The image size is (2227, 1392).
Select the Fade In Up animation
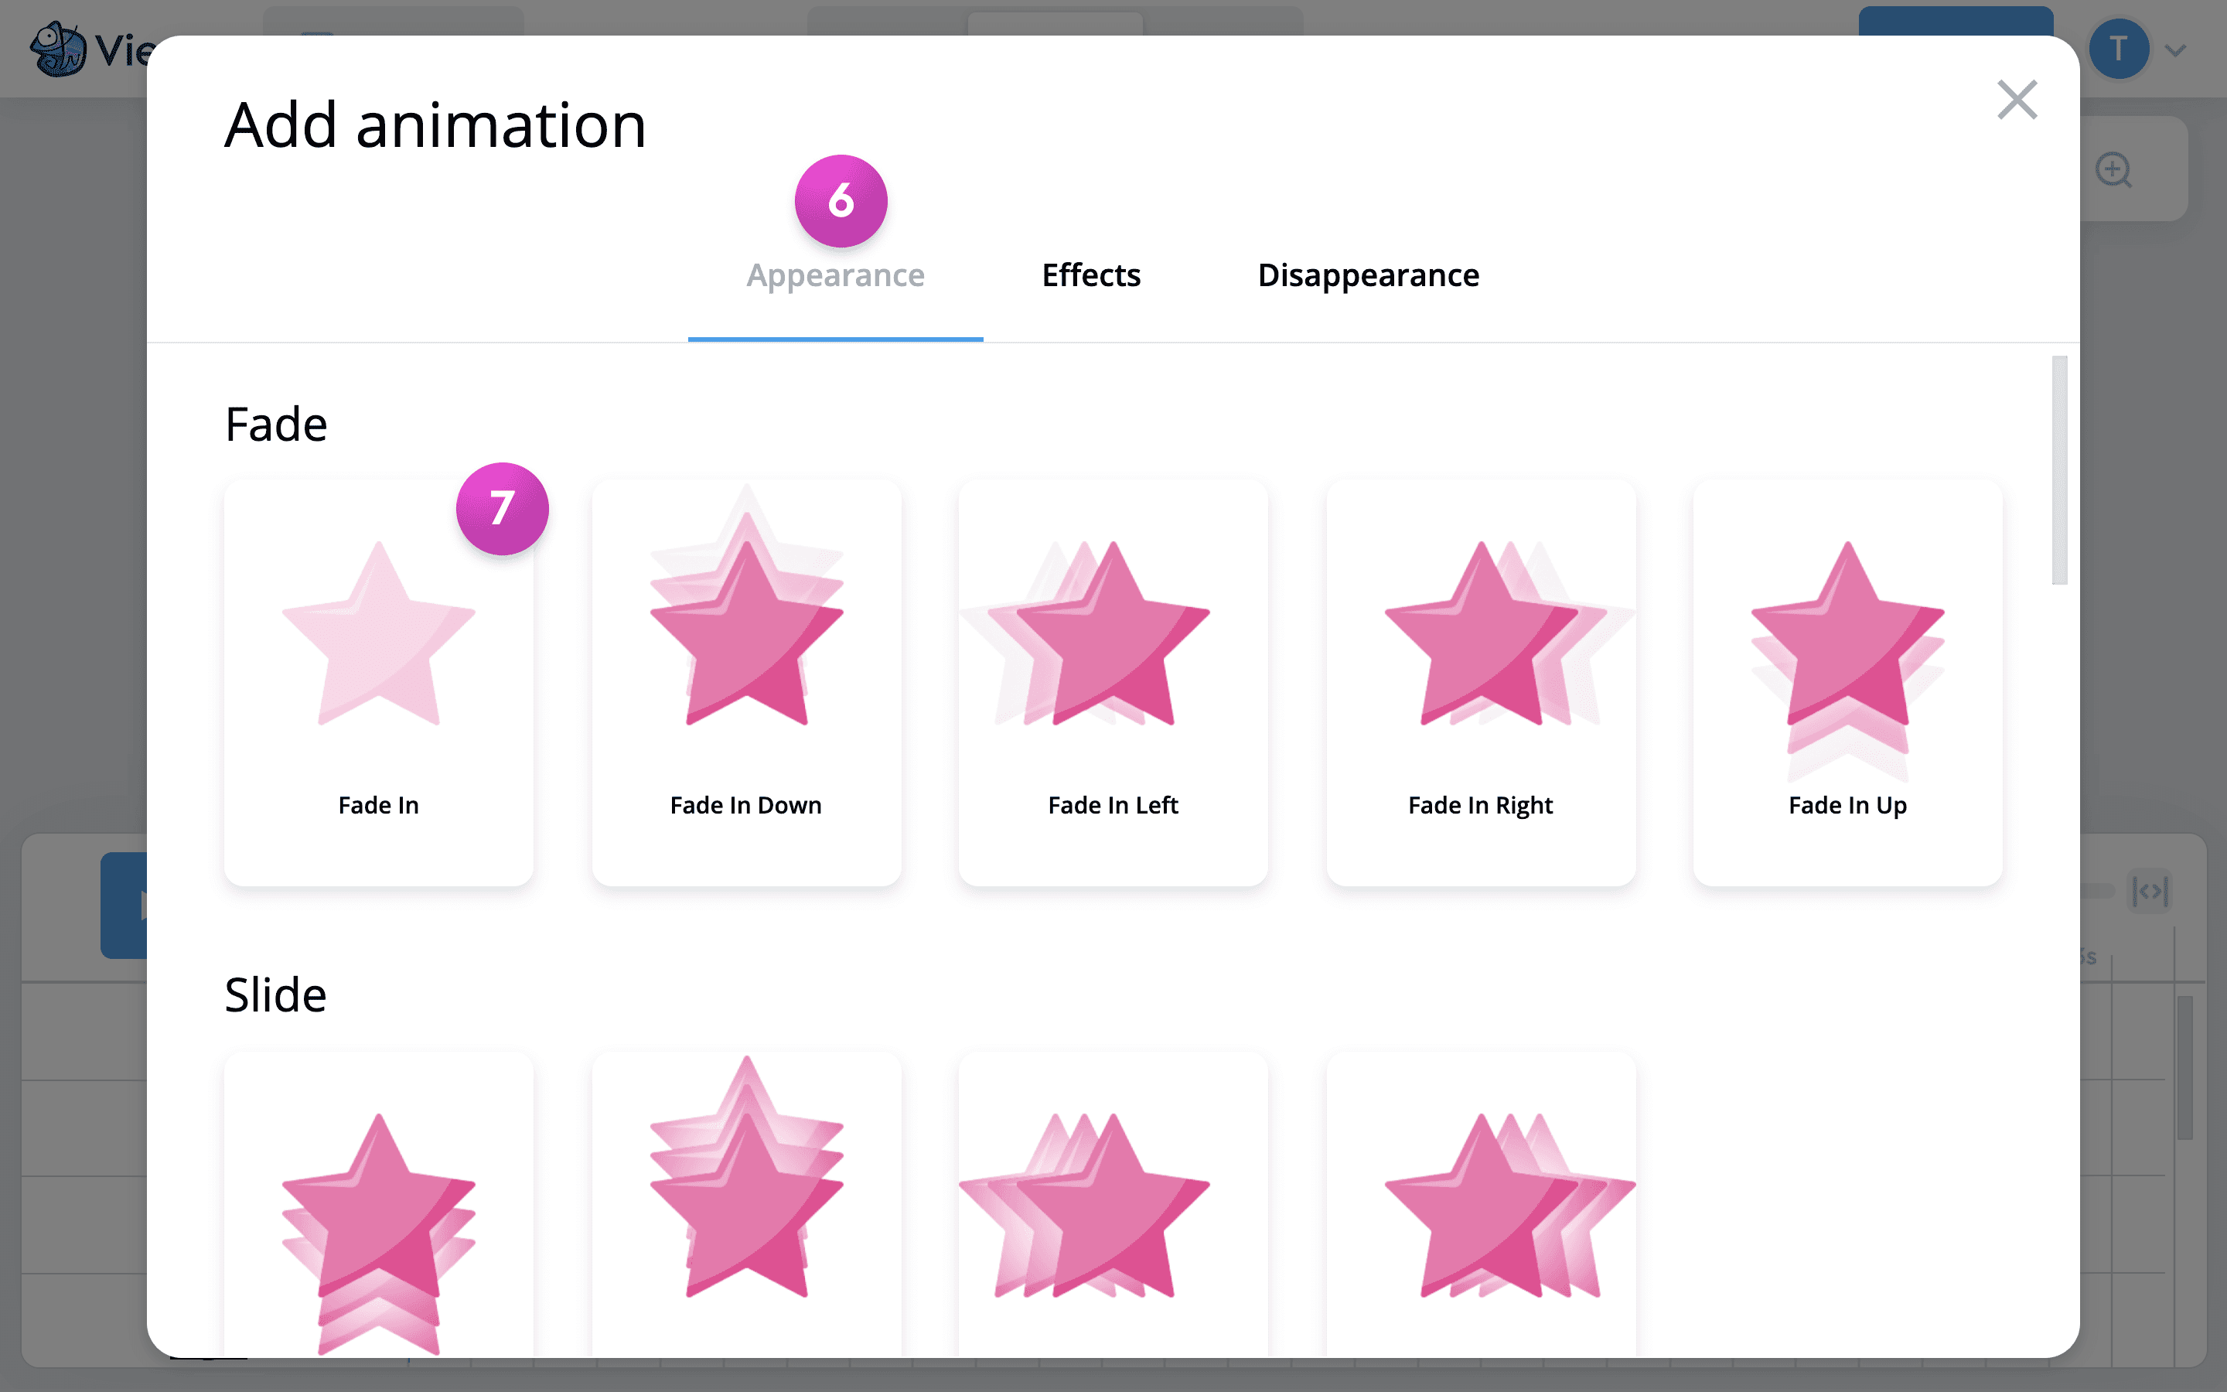(1847, 681)
